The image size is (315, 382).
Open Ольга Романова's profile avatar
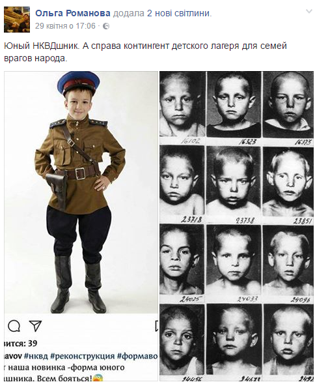pyautogui.click(x=17, y=20)
